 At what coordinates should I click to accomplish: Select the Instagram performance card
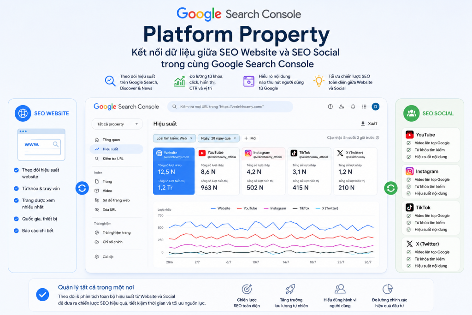tap(264, 171)
